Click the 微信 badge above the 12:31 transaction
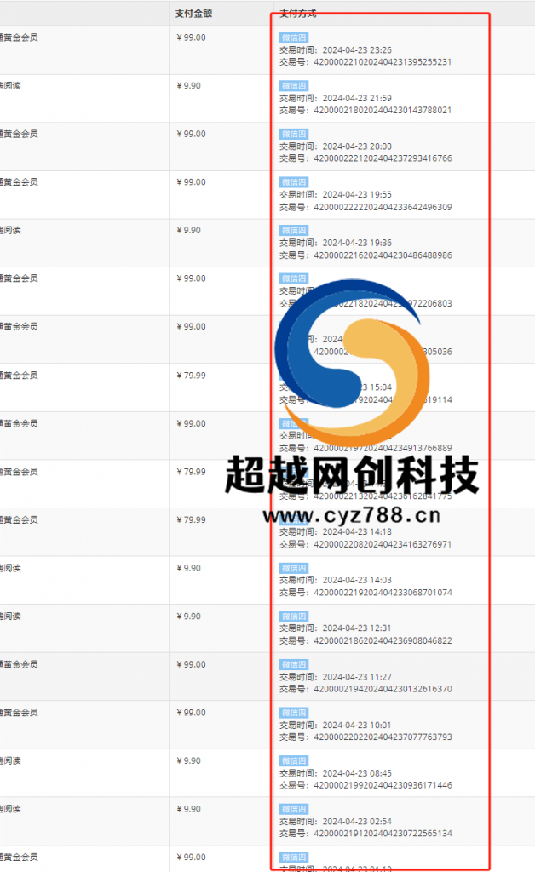Screen dimensions: 535x872 coord(293,617)
